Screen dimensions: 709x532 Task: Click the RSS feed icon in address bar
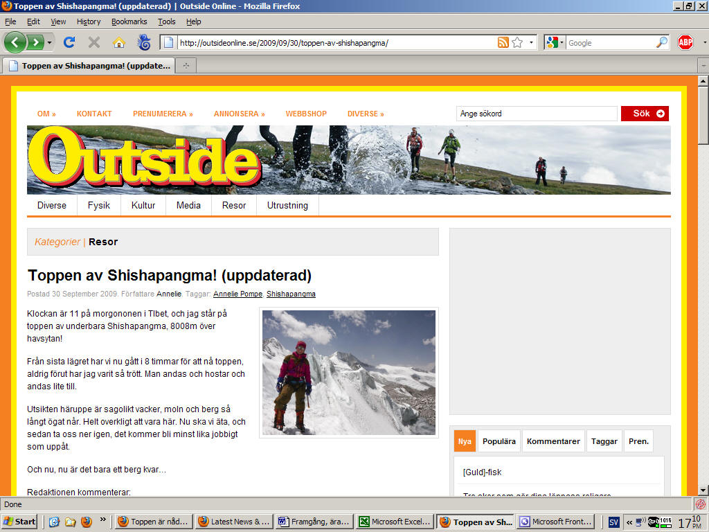pyautogui.click(x=503, y=42)
